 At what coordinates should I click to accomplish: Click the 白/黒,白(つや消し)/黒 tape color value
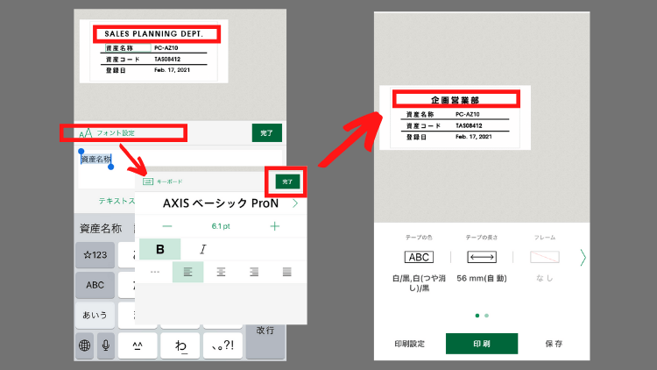click(419, 283)
